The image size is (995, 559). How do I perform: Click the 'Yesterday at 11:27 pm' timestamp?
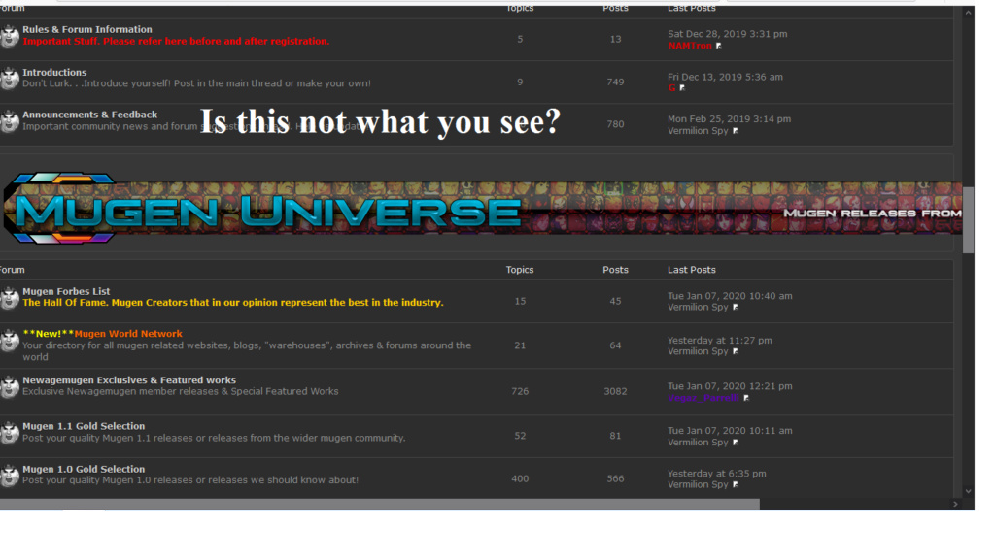click(720, 340)
